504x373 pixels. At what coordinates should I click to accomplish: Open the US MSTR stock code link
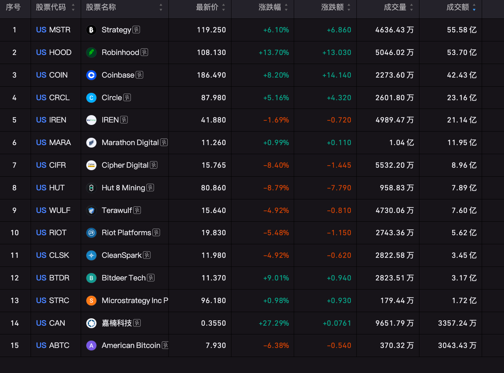coord(53,30)
